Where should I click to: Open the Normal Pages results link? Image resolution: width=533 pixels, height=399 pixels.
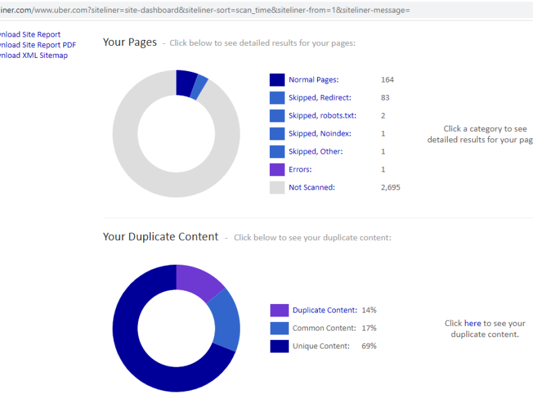click(x=313, y=80)
